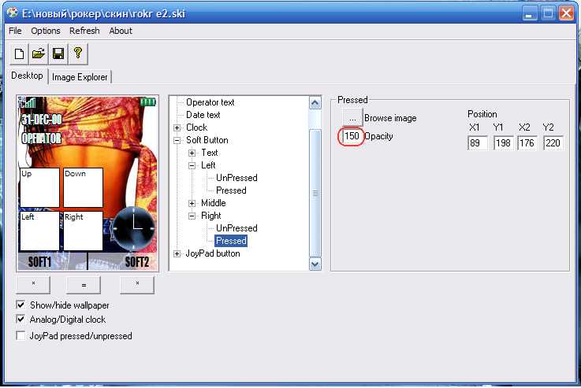Select UnPressed under Left

click(236, 178)
